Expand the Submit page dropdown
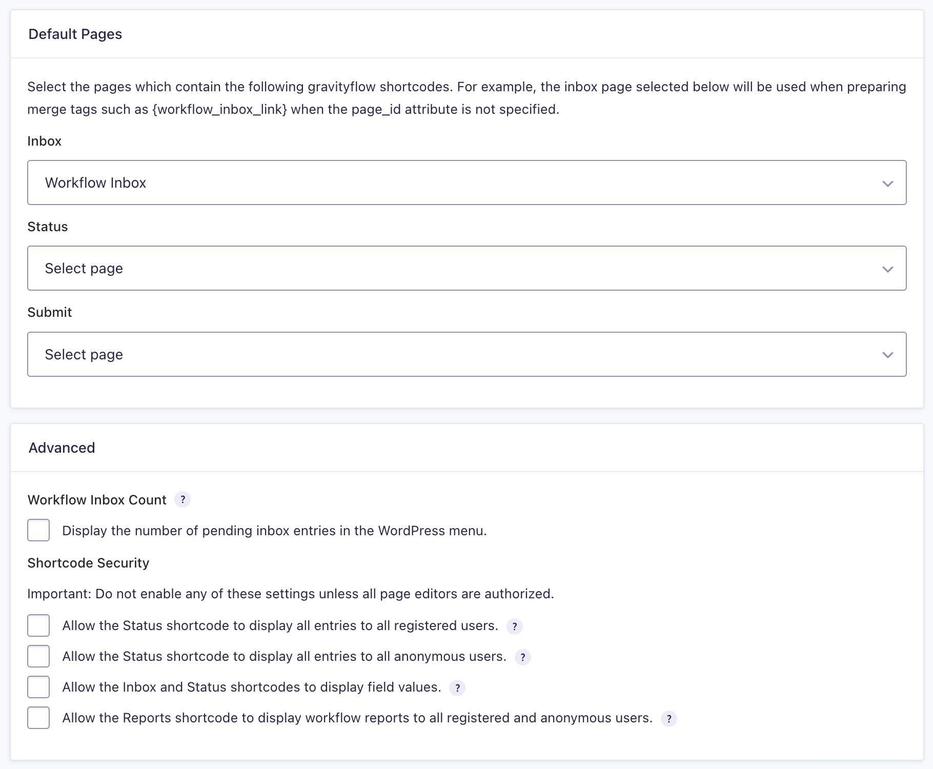The height and width of the screenshot is (769, 933). 466,354
